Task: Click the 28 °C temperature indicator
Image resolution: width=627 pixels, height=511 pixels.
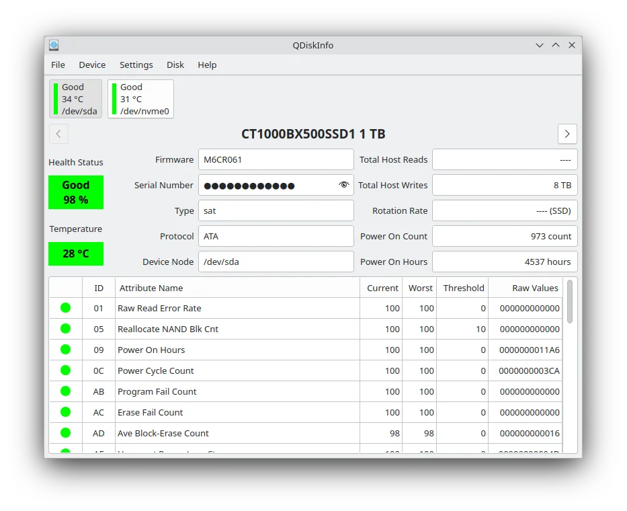Action: tap(75, 254)
